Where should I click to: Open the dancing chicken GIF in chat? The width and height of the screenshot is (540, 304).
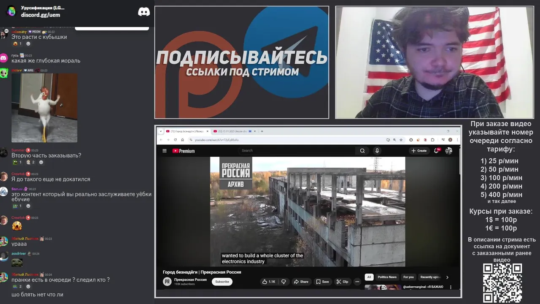[x=44, y=108]
